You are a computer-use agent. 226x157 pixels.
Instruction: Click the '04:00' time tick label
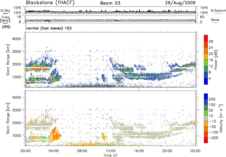click(54, 151)
